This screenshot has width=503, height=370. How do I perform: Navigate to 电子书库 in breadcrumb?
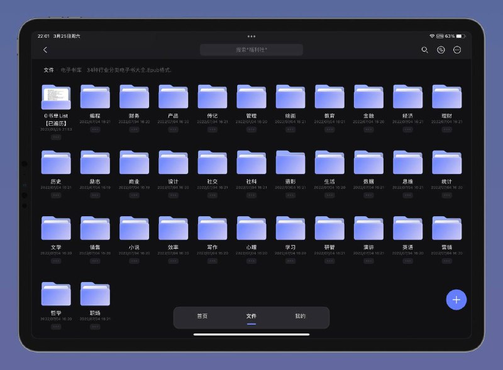pos(71,70)
